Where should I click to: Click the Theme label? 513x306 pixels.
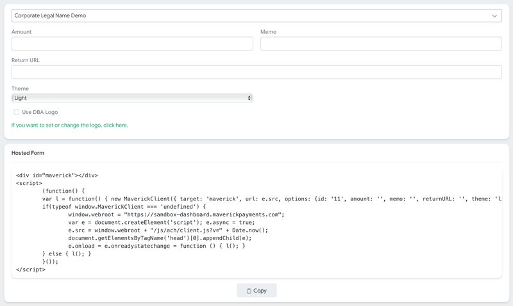(x=20, y=88)
